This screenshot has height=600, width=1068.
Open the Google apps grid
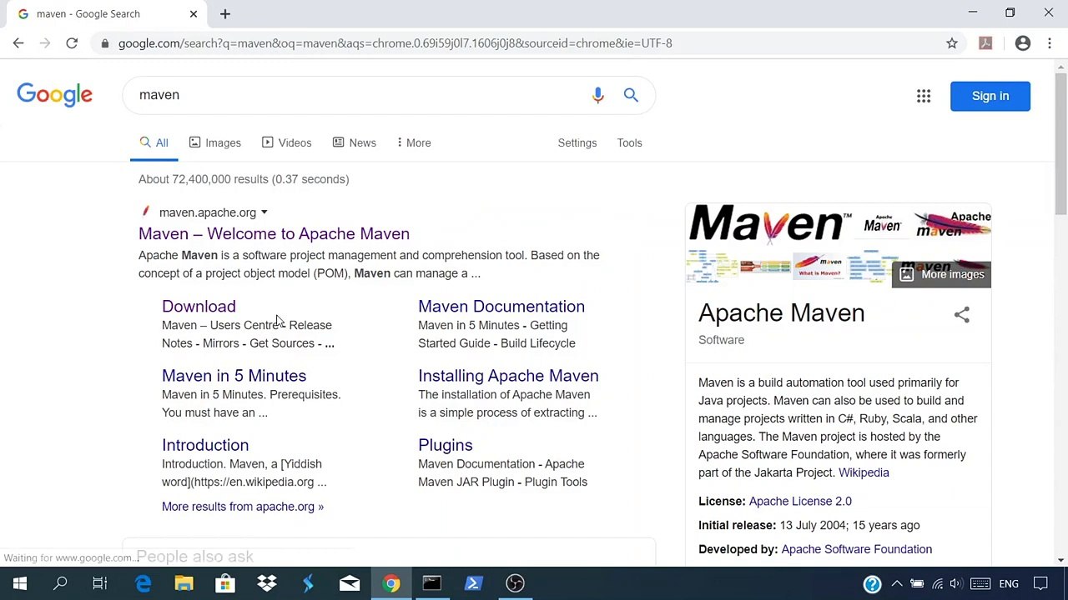click(x=924, y=96)
